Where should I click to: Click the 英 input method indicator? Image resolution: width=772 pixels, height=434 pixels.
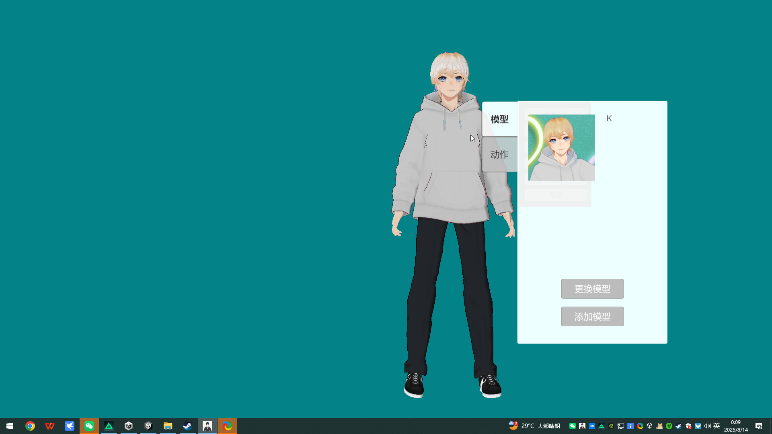(717, 426)
